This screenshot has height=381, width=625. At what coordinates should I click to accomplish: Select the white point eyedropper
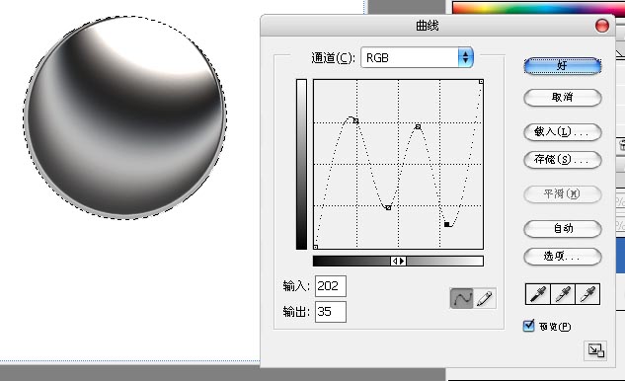tap(587, 294)
